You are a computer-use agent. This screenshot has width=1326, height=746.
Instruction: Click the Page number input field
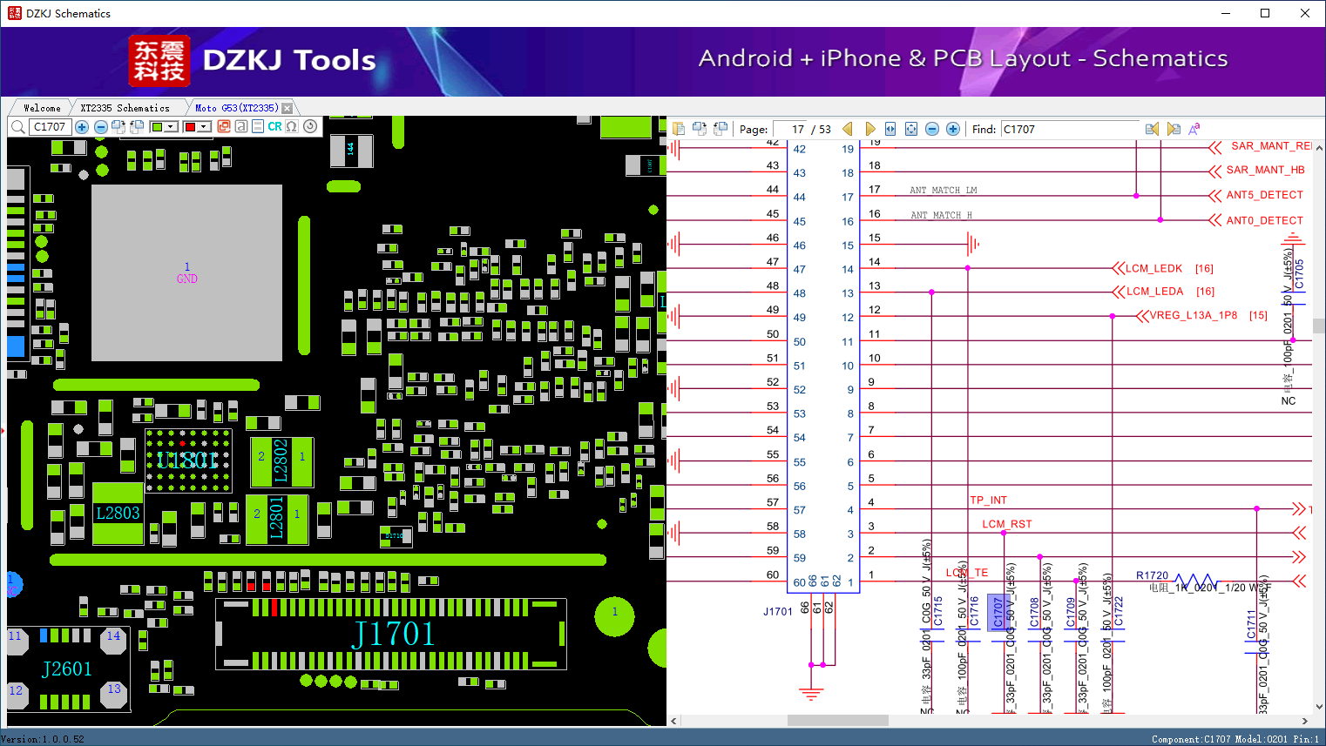coord(789,129)
